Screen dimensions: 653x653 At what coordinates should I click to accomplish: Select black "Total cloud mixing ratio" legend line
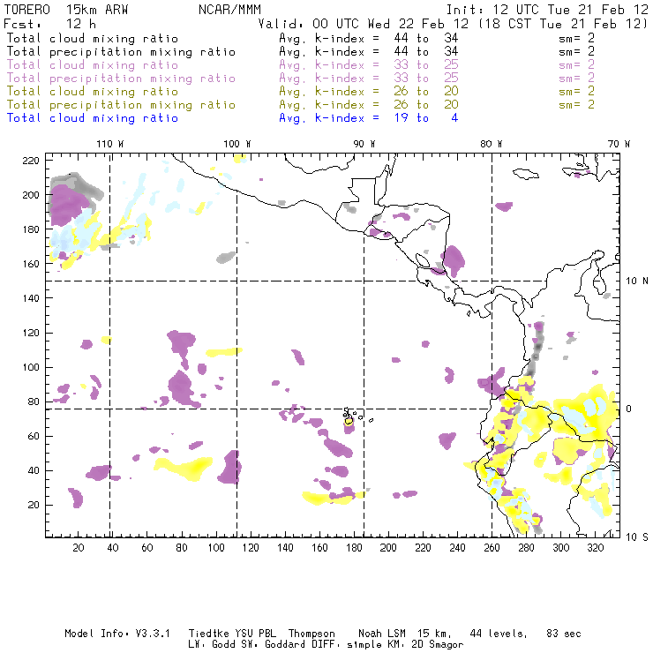(x=93, y=38)
